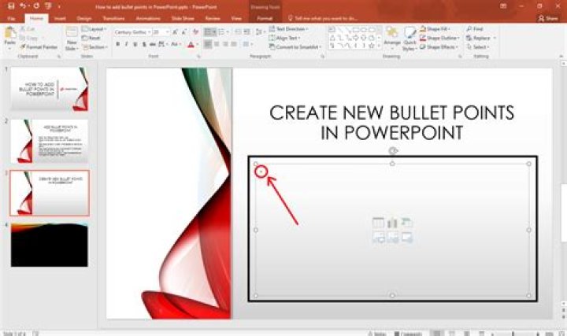This screenshot has height=336, width=567.
Task: Toggle the Bullets list button
Action: coord(208,32)
